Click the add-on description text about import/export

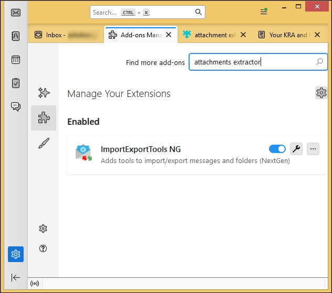tap(195, 161)
